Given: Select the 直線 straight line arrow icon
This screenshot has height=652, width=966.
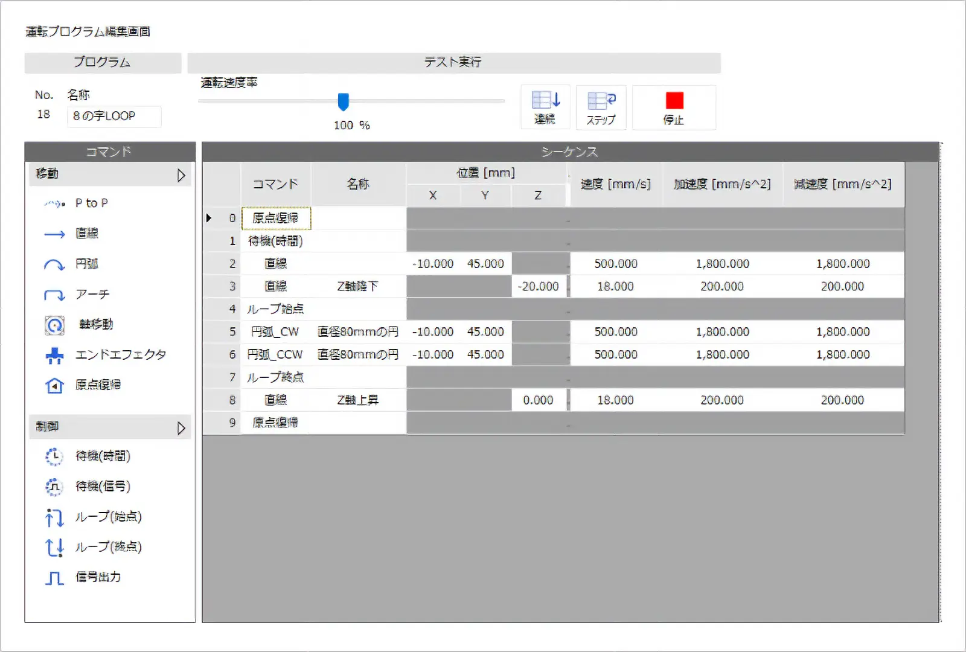Looking at the screenshot, I should (54, 234).
